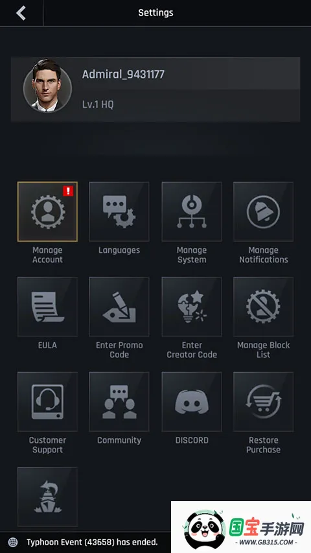Open the Manage Block List icon

tap(264, 307)
